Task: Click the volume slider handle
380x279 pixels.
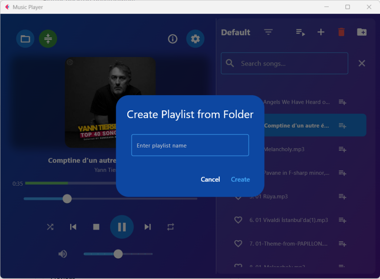Action: 118,254
